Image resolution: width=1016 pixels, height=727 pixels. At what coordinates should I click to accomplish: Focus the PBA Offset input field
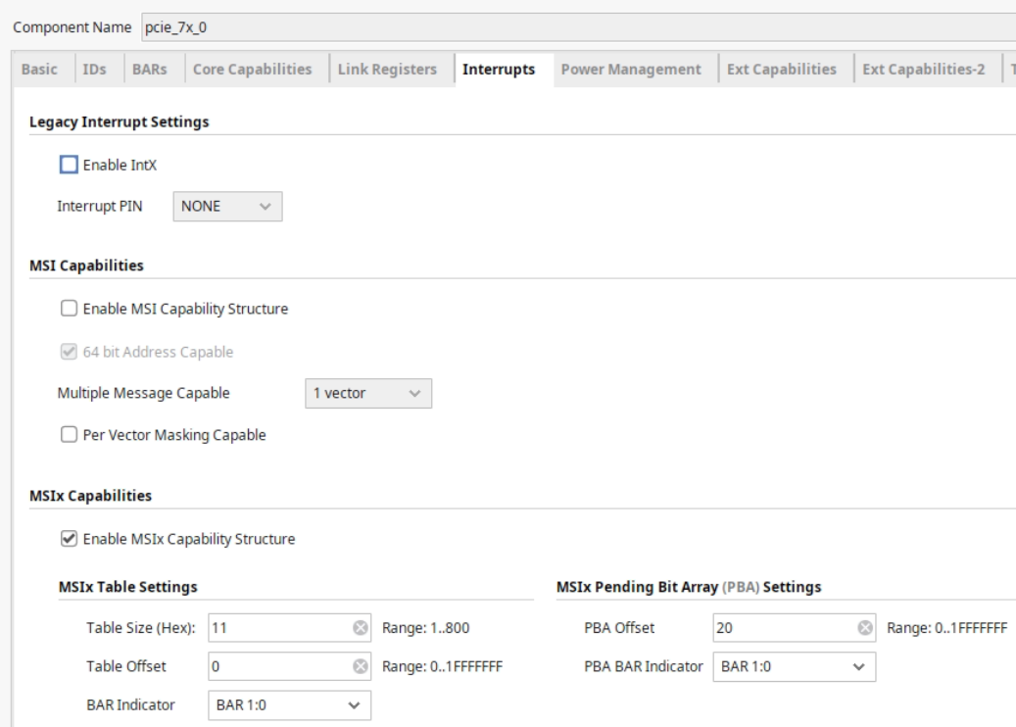point(787,628)
